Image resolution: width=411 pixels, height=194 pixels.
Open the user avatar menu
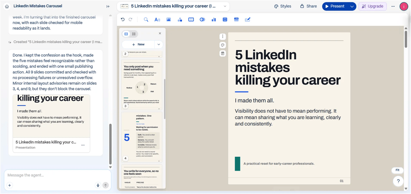tap(404, 6)
